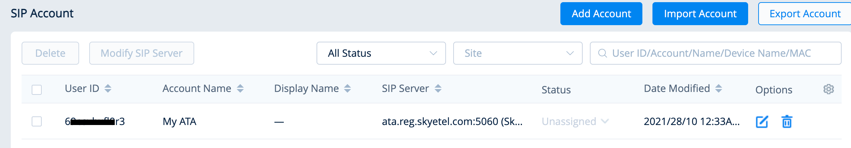Image resolution: width=851 pixels, height=148 pixels.
Task: Select all accounts header checkbox
Action: tap(37, 89)
